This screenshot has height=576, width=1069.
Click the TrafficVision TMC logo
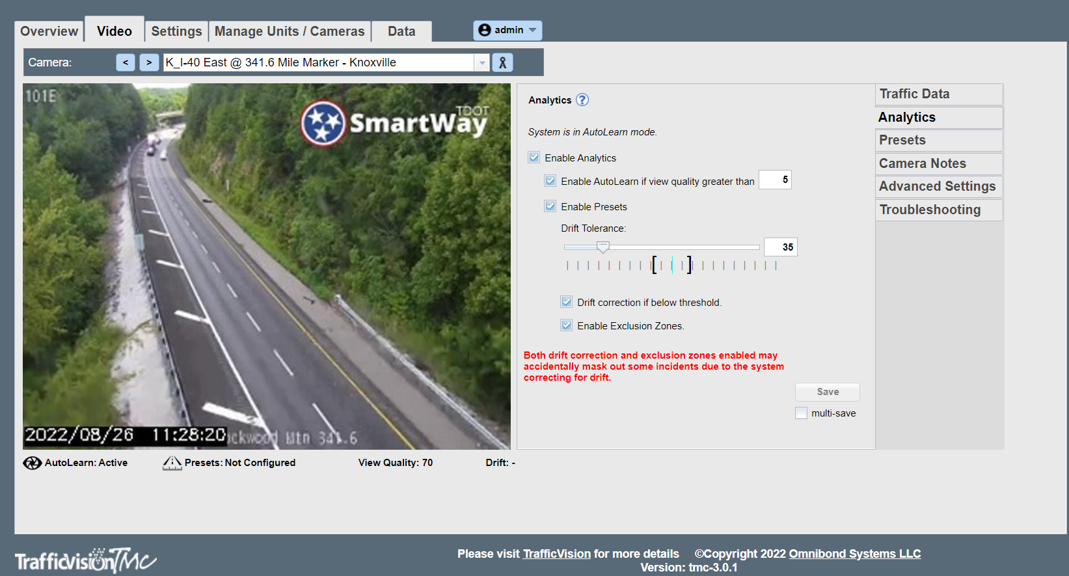tap(85, 560)
